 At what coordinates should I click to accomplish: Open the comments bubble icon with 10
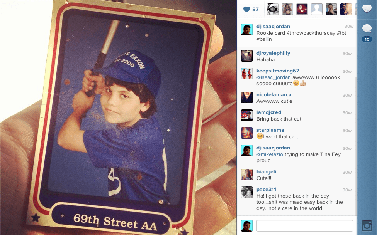point(367,33)
